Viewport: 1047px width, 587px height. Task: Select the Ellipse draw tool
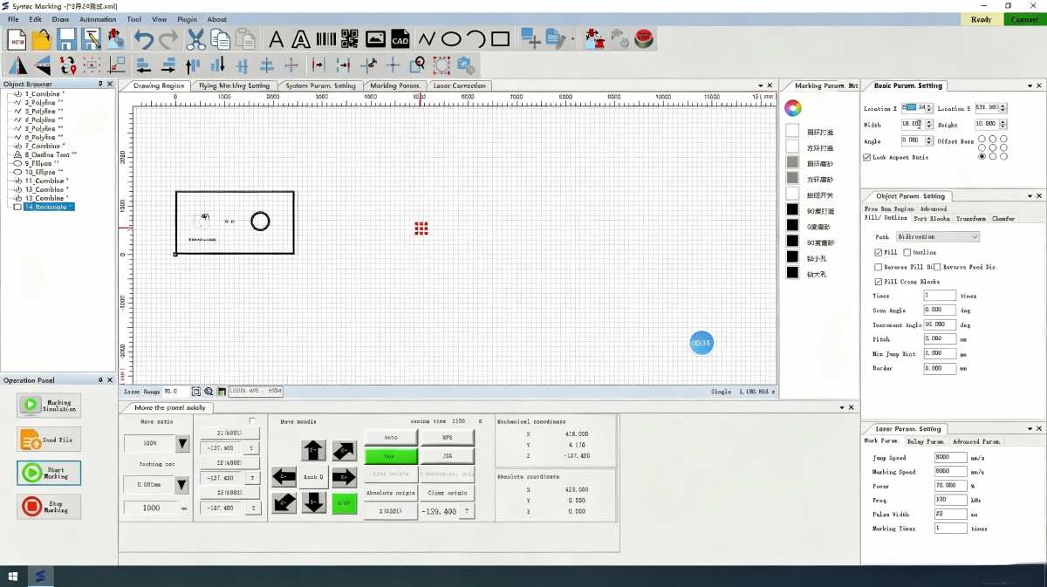click(451, 39)
